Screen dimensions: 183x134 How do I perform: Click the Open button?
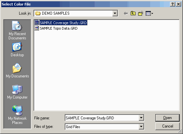click(167, 118)
